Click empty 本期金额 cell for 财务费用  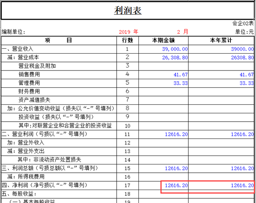pos(163,92)
